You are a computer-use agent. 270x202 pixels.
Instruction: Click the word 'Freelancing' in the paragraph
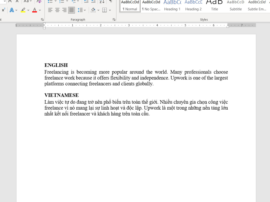[56, 72]
